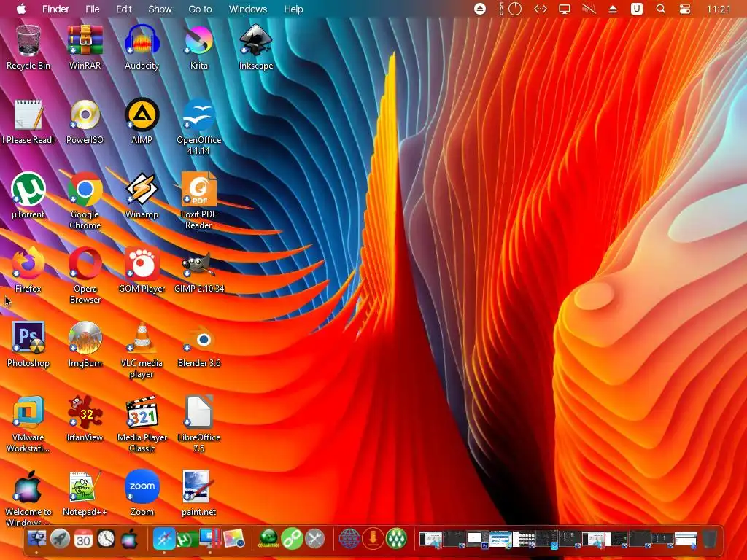Open the Apple logo menu
This screenshot has width=747, height=560.
point(21,9)
